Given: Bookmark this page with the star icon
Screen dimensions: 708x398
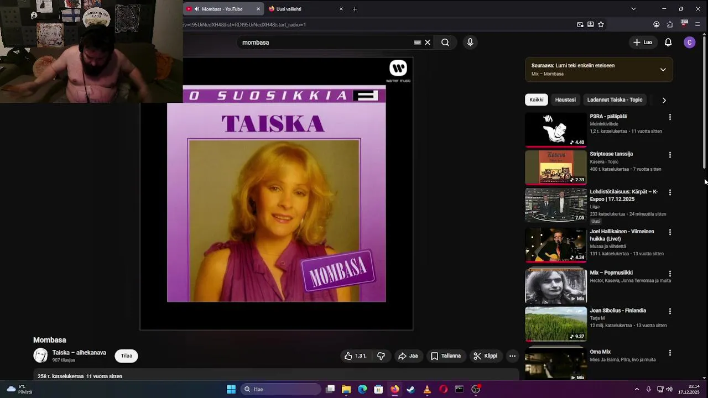Looking at the screenshot, I should click(x=601, y=24).
